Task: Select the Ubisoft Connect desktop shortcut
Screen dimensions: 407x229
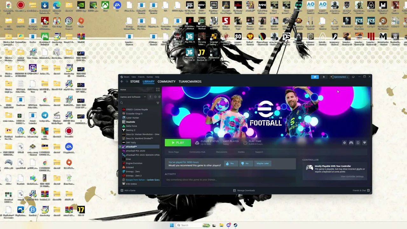Action: pyautogui.click(x=69, y=23)
